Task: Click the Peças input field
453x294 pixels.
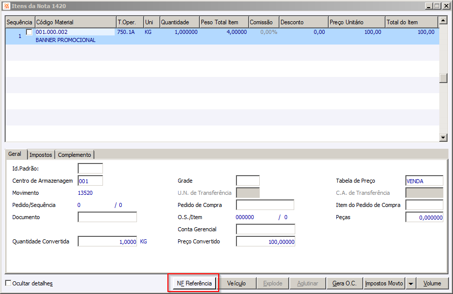Action: pyautogui.click(x=425, y=217)
